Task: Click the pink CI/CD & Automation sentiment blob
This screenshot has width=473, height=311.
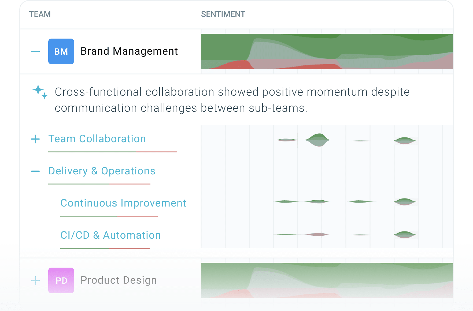Action: click(317, 234)
